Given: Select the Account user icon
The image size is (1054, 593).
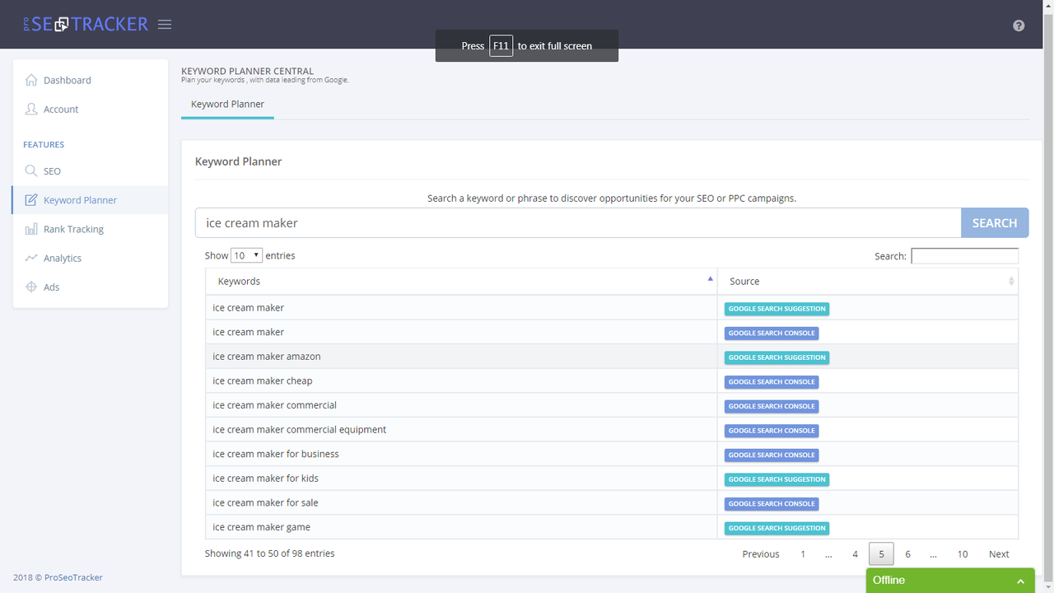Looking at the screenshot, I should (31, 109).
